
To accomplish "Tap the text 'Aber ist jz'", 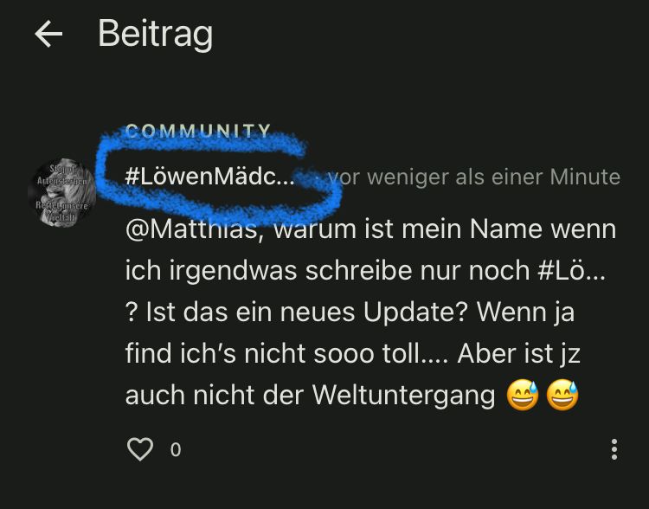I will [518, 354].
